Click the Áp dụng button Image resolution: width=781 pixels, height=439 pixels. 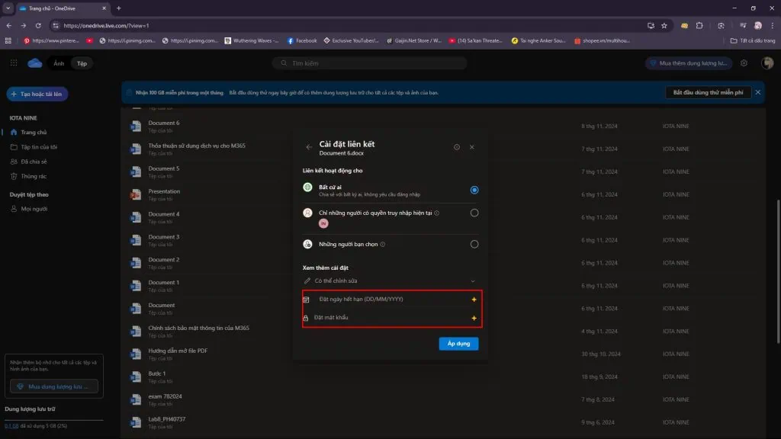coord(459,344)
